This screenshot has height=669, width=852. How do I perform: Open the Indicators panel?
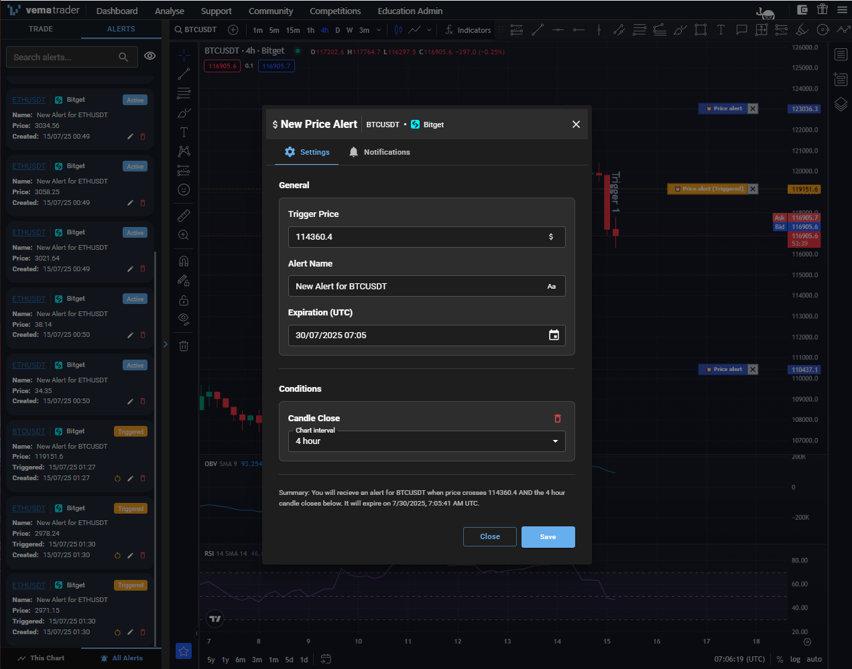pyautogui.click(x=468, y=30)
